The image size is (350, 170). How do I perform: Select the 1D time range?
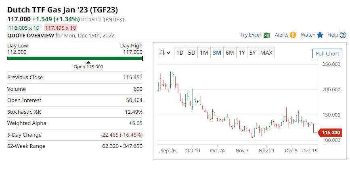(180, 53)
